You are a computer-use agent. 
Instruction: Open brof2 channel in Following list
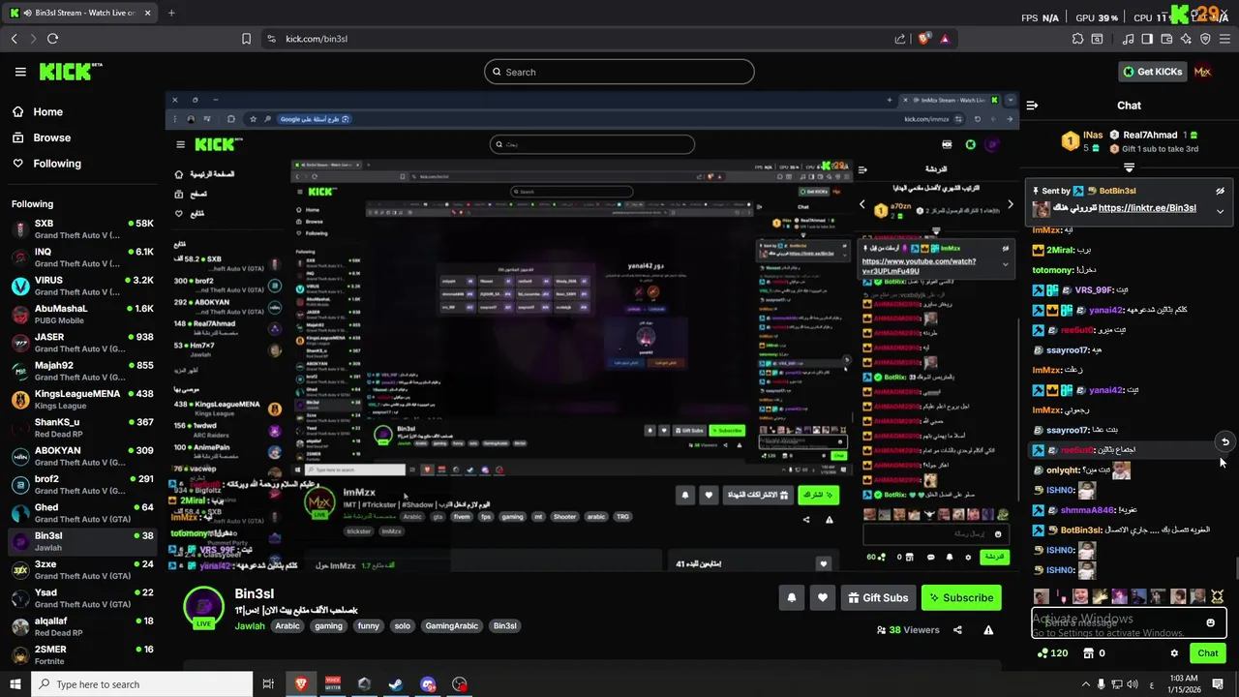pos(82,485)
